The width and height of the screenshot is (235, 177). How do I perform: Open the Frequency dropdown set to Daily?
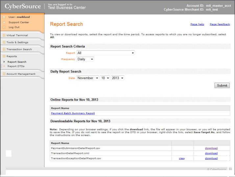pos(85,59)
